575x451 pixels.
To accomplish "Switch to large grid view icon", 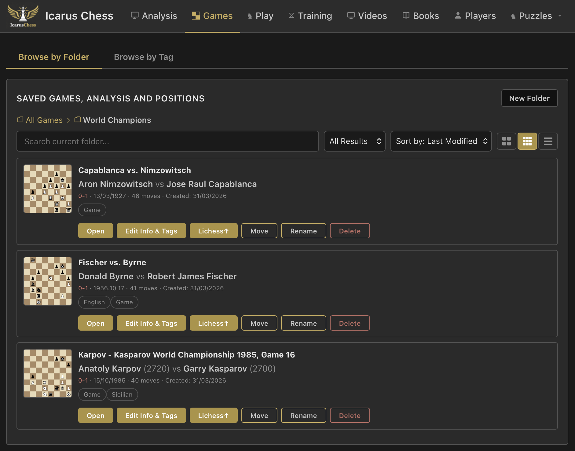I will tap(506, 141).
